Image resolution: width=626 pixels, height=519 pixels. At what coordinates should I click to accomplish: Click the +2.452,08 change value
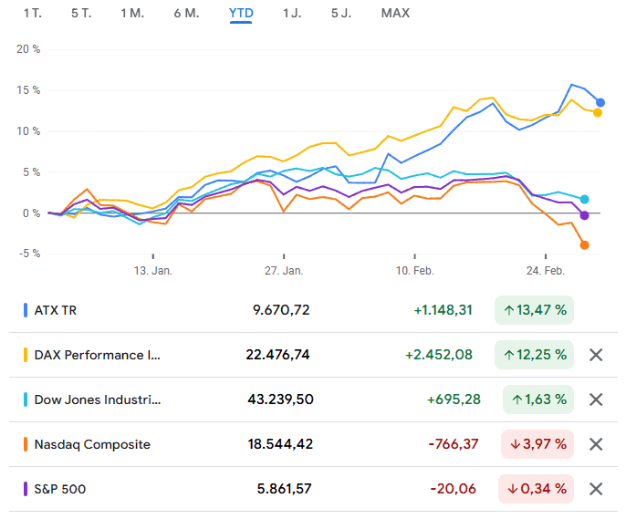(439, 355)
